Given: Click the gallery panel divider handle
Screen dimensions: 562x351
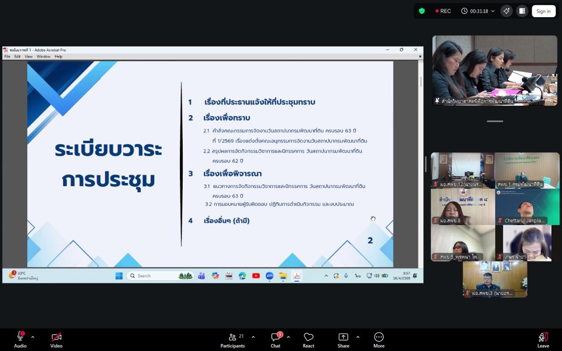Looking at the screenshot, I should point(425,164).
